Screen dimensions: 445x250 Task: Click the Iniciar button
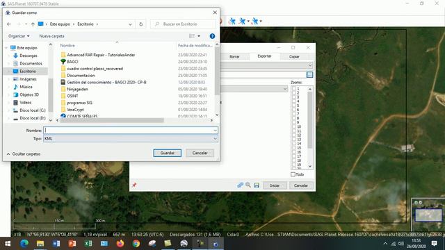(275, 185)
